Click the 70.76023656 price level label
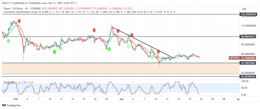The image size is (260, 109). (248, 63)
